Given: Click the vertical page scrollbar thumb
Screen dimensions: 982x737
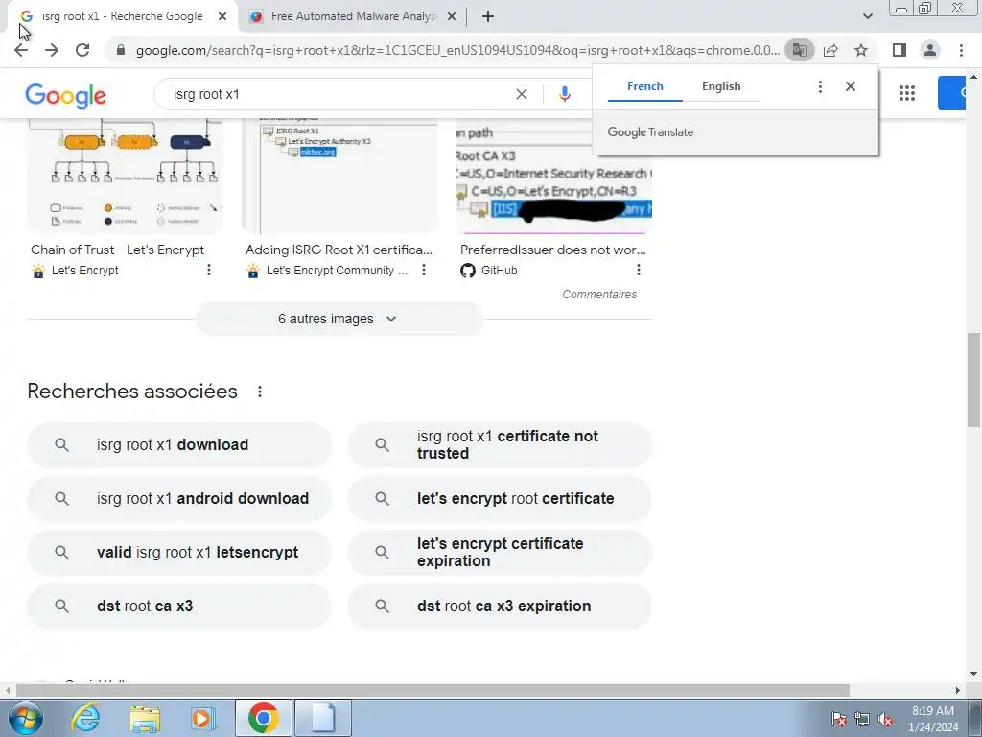Looking at the screenshot, I should [973, 380].
